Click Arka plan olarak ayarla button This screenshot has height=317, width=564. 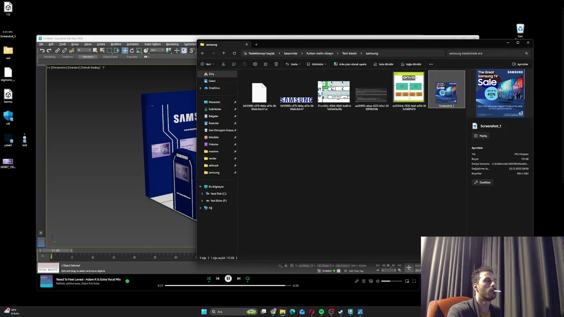350,64
